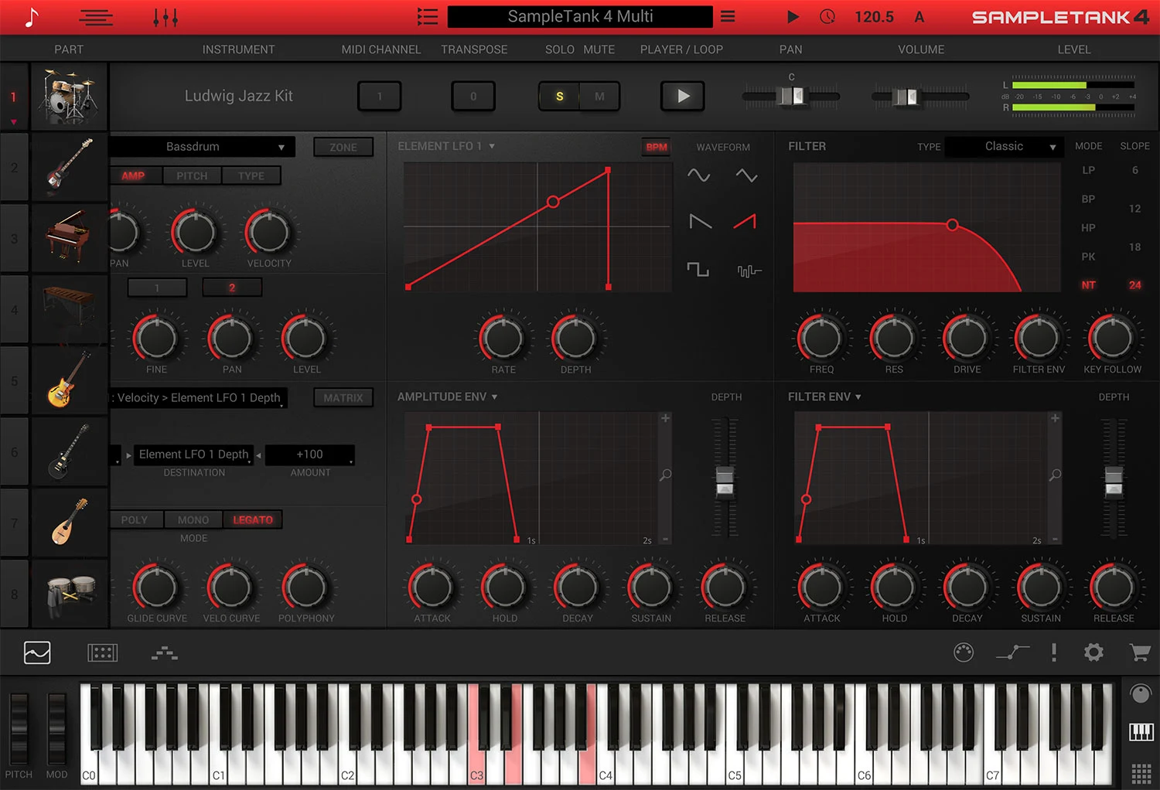
Task: Play the Ludwig Jazz Kit preview
Action: click(x=681, y=96)
